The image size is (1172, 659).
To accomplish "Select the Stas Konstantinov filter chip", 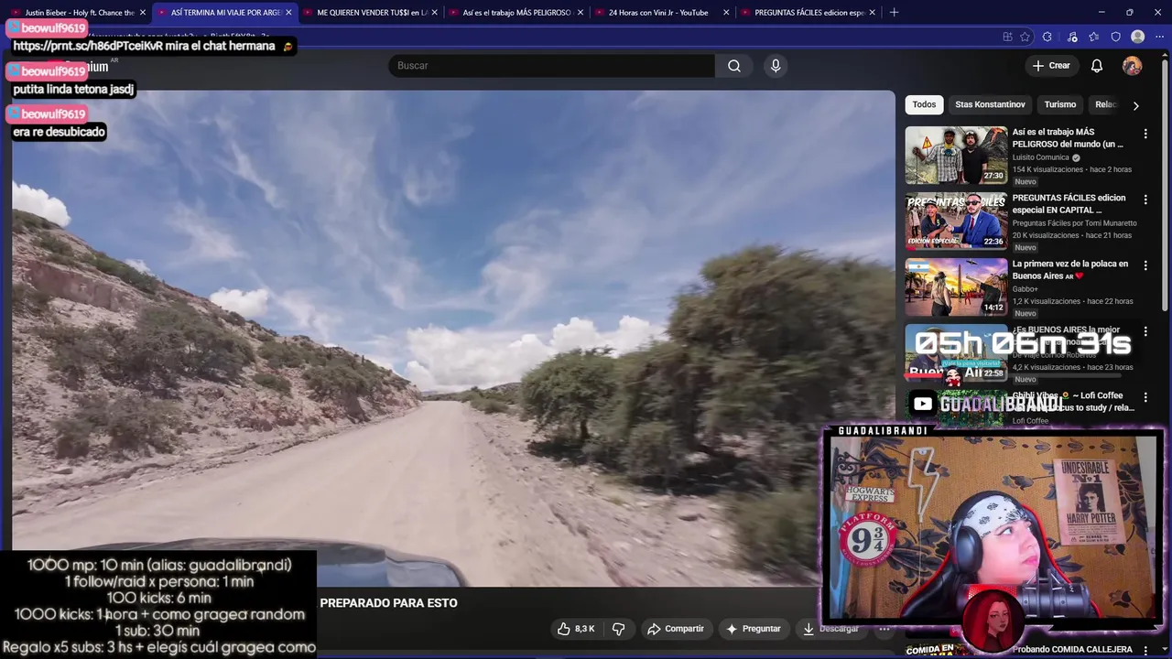I will [990, 104].
